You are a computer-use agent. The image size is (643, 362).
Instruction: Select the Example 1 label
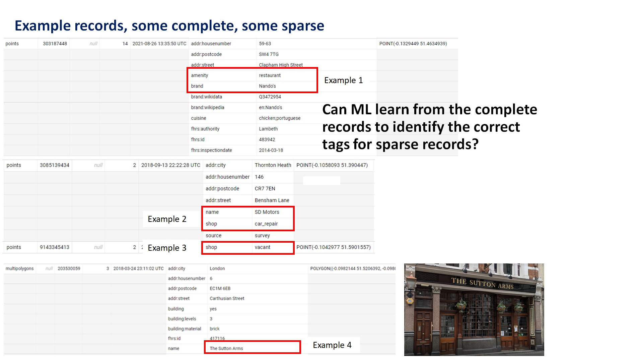coord(343,80)
